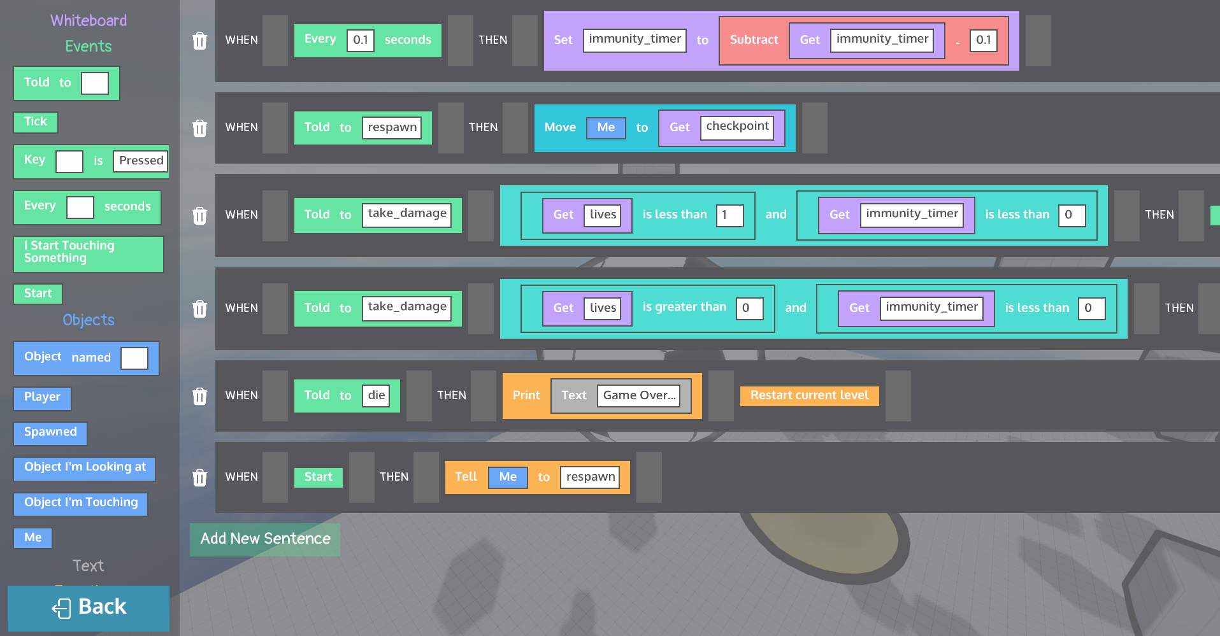Click the empty key field in 'Key is Pressed'

[x=69, y=162]
